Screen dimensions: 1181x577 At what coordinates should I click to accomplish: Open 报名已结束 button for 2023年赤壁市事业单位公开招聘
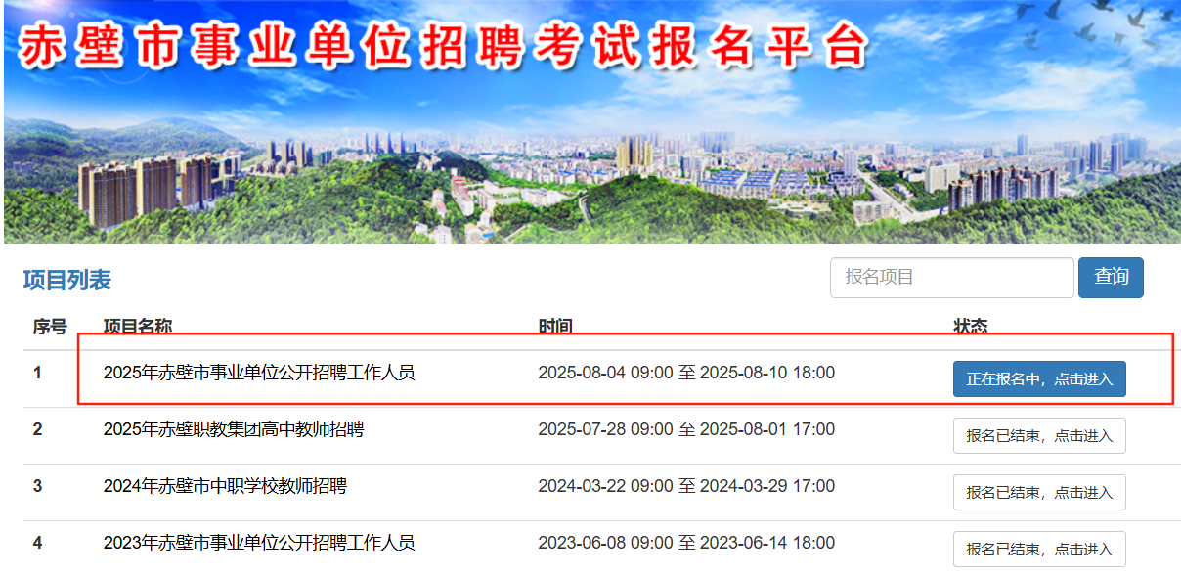pyautogui.click(x=1039, y=550)
